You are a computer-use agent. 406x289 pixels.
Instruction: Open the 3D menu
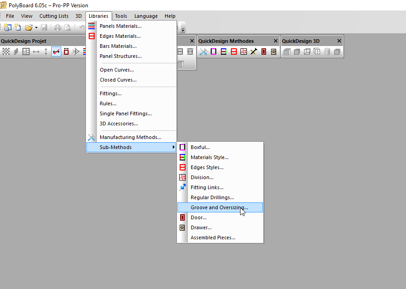79,16
